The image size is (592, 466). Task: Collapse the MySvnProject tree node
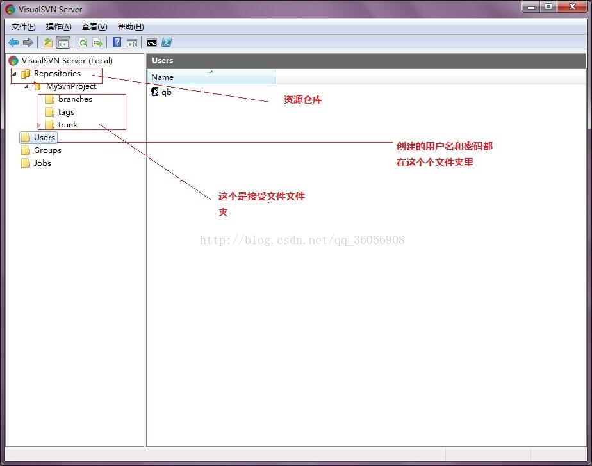click(x=26, y=86)
